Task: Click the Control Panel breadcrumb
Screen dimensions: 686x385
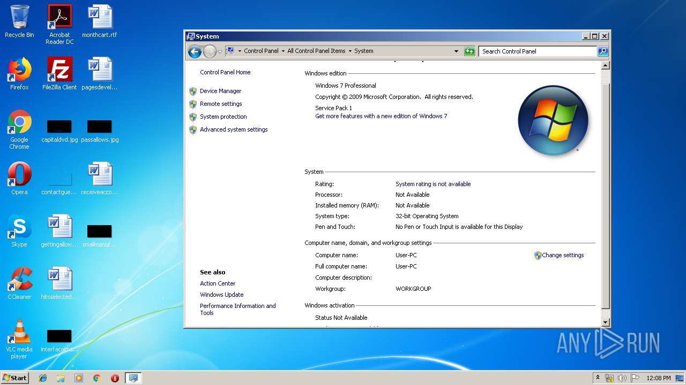Action: pyautogui.click(x=261, y=51)
